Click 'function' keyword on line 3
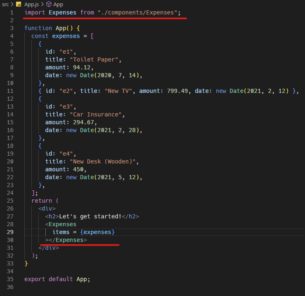305x296 pixels. pyautogui.click(x=38, y=28)
